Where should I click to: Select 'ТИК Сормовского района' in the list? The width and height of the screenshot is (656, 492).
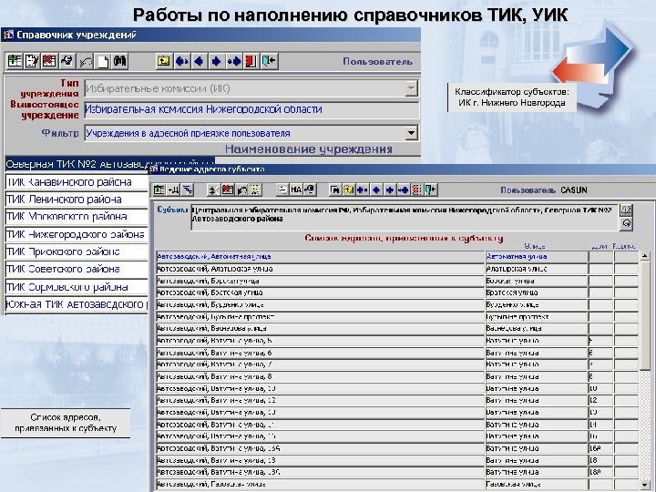[77, 287]
